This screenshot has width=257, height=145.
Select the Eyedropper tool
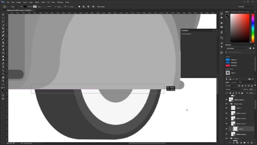pos(3,32)
